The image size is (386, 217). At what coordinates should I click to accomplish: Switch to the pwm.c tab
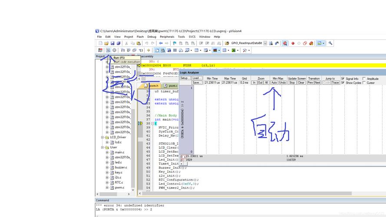(171, 85)
